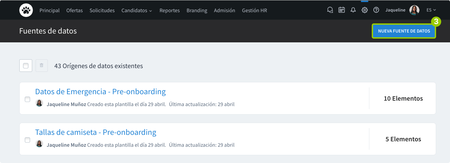Open the calendar icon in header

click(342, 10)
